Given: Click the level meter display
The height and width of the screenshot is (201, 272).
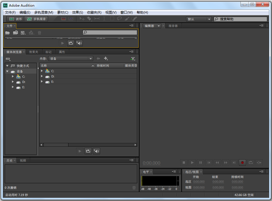Looking at the screenshot, I should [x=160, y=181].
